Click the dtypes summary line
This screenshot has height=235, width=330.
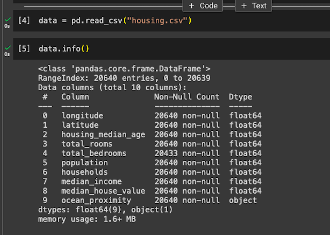click(x=105, y=210)
